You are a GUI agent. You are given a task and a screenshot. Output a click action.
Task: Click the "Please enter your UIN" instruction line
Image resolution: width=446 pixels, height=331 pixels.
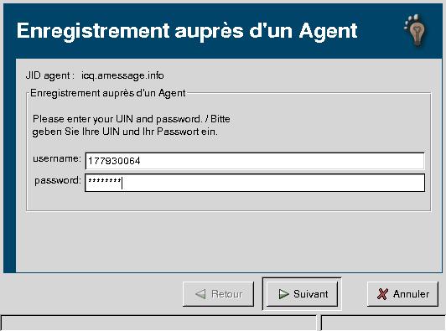click(132, 119)
